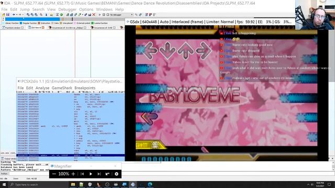The width and height of the screenshot is (335, 188).
Task: Click the active PCSX2 taskbar icon
Action: pyautogui.click(x=133, y=184)
